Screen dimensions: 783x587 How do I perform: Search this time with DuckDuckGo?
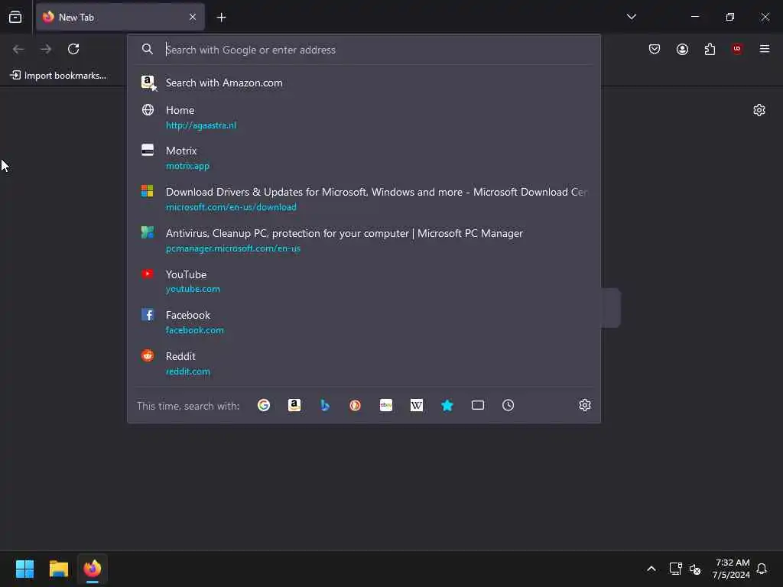coord(355,405)
